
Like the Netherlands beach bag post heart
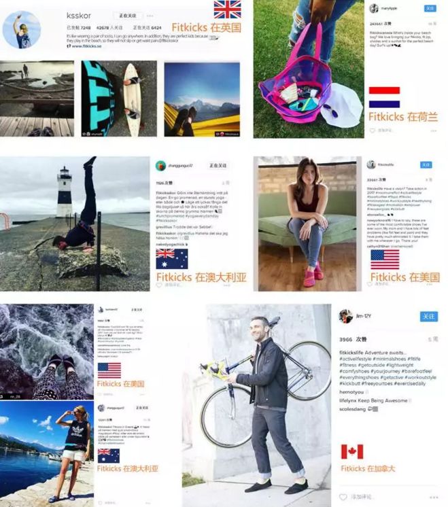[x=373, y=130]
